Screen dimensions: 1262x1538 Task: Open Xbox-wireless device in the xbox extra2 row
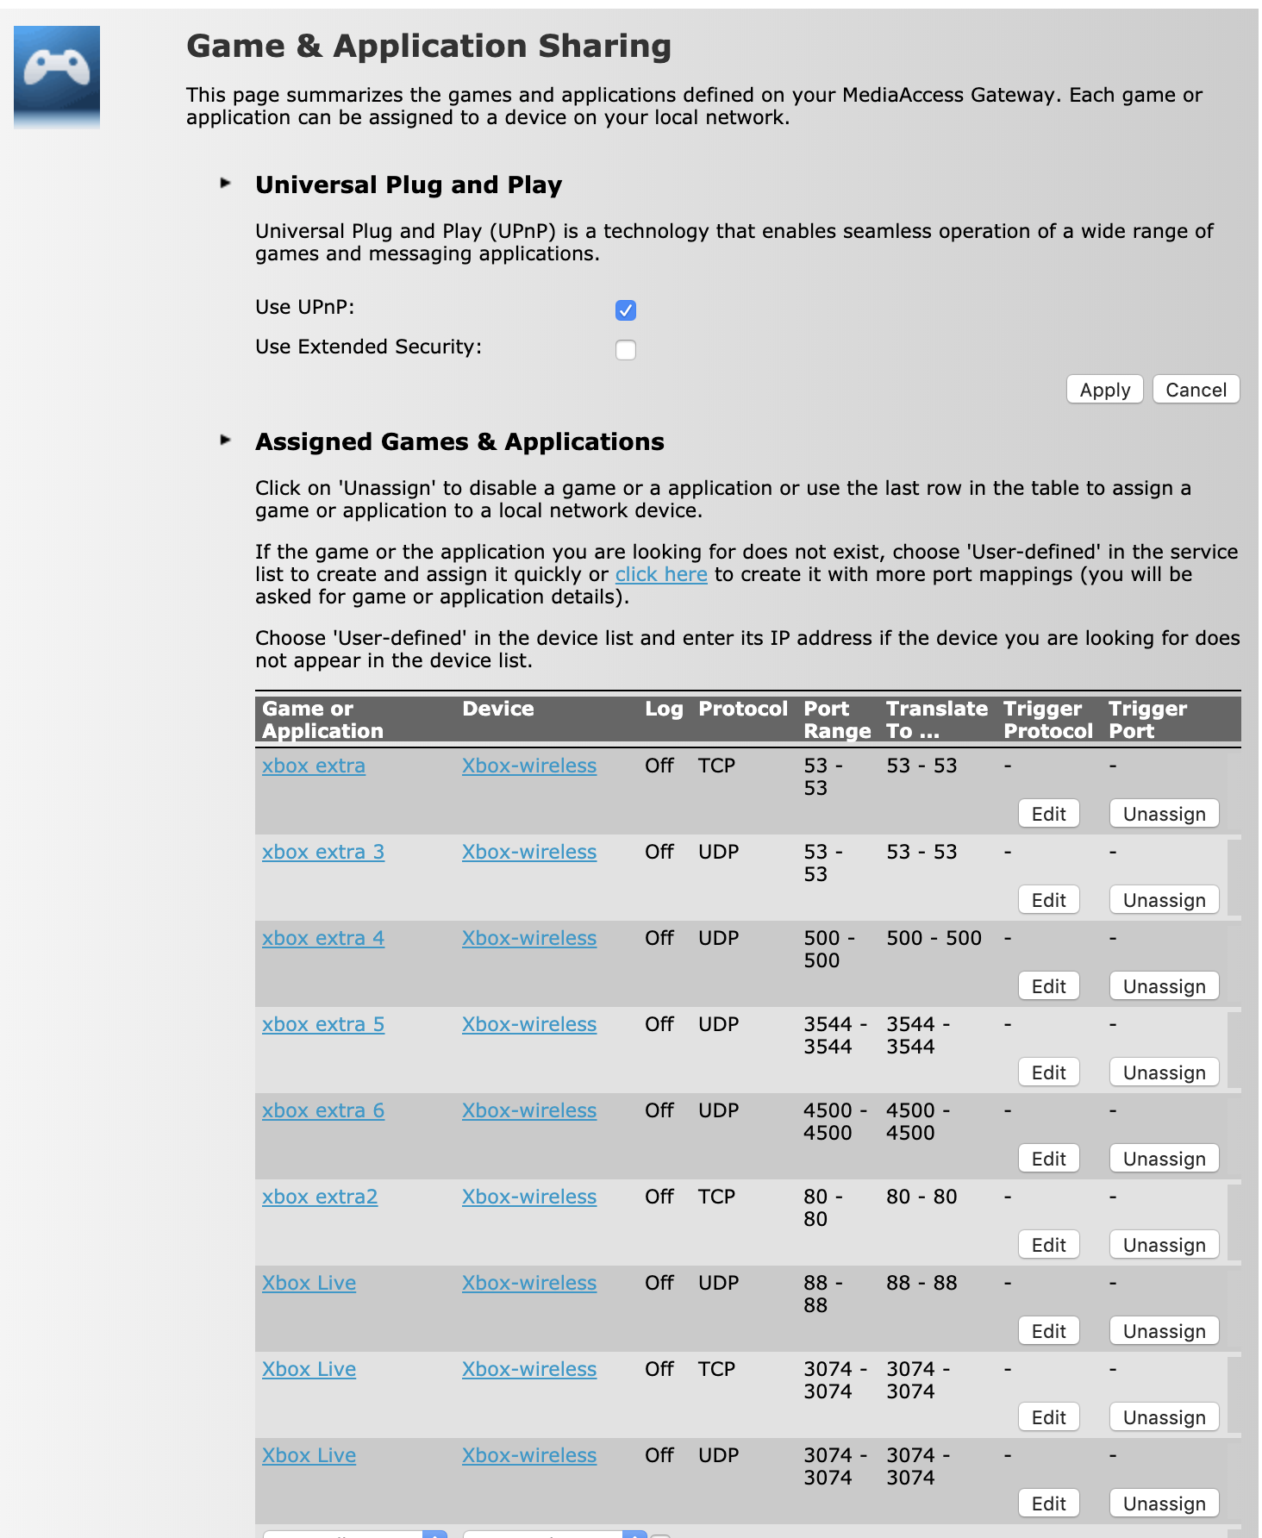[x=529, y=1197]
